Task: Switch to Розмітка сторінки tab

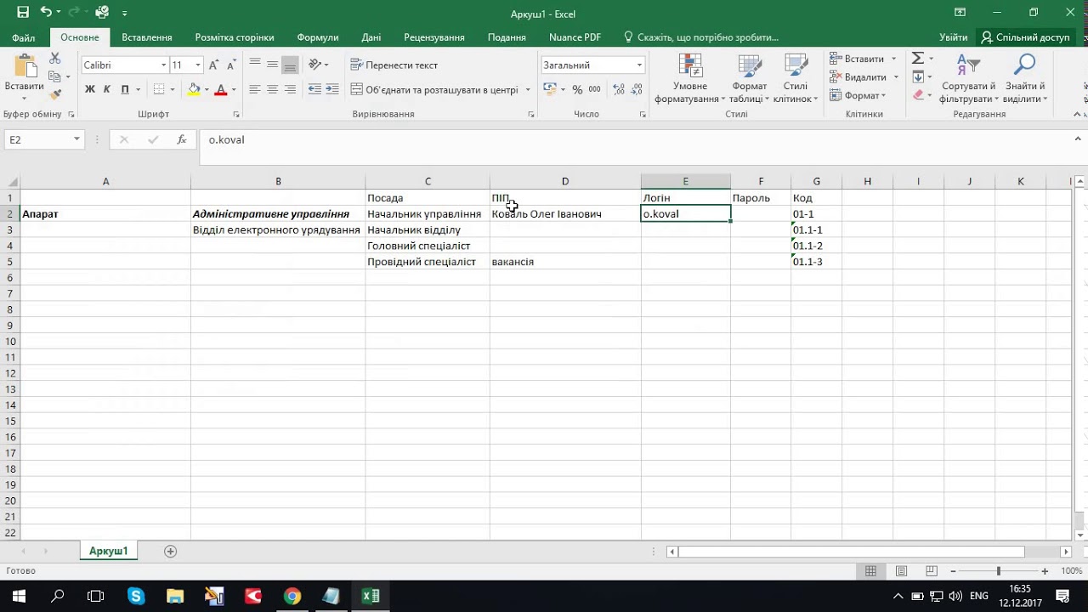Action: [x=235, y=37]
